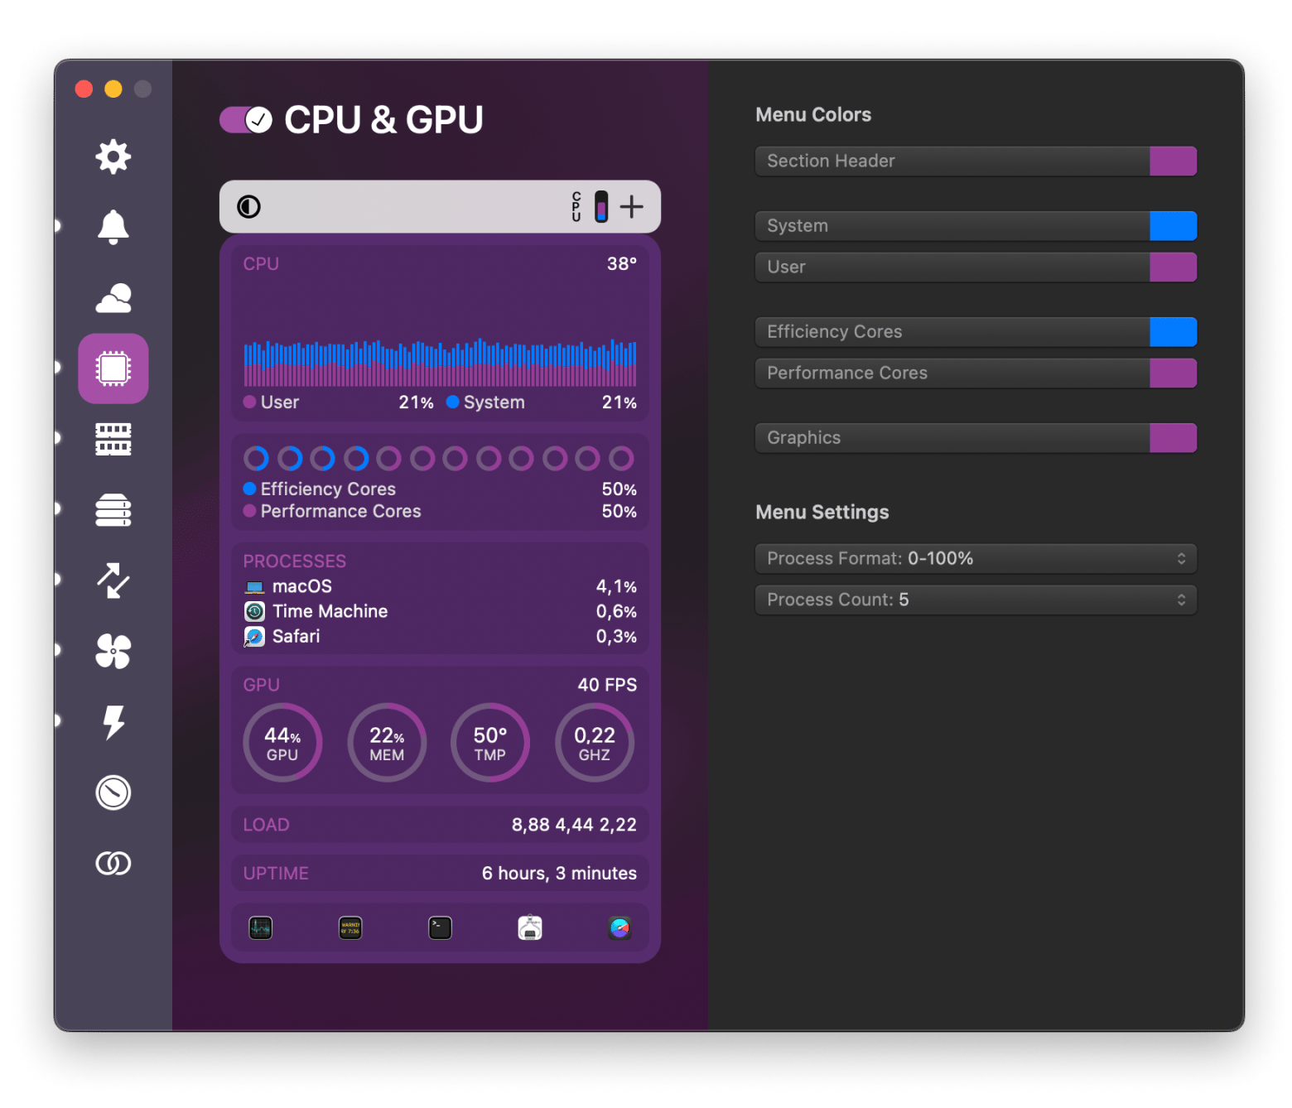This screenshot has width=1292, height=1108.
Task: Open the Sensors fan icon section
Action: 113,651
